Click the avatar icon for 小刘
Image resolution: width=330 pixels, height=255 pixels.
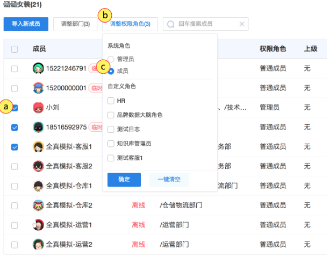[x=38, y=108]
